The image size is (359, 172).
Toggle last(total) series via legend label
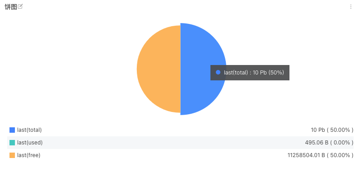[29, 130]
